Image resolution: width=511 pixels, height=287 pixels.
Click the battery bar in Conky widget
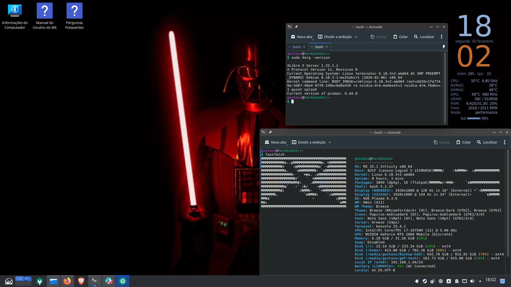474,118
